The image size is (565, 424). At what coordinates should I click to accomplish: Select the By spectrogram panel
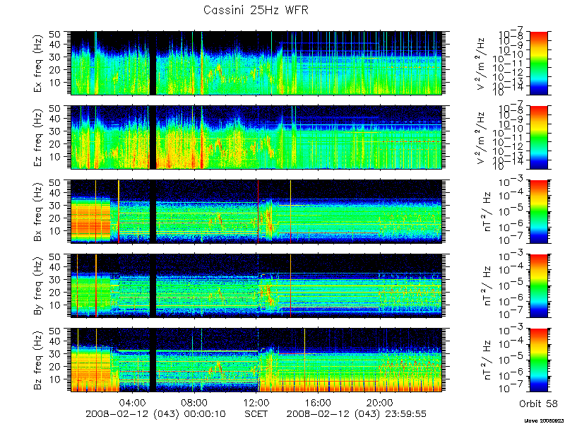click(x=256, y=286)
